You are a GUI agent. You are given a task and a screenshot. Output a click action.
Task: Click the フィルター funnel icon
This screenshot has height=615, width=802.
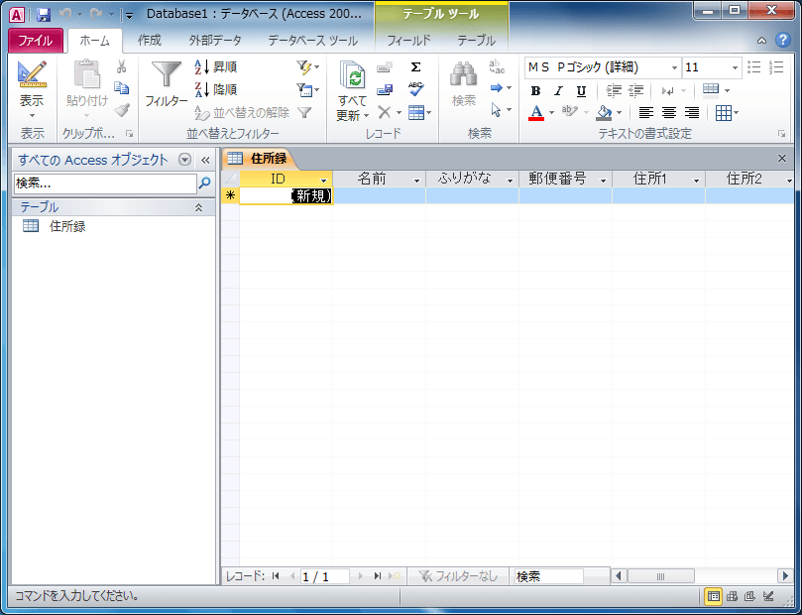167,84
